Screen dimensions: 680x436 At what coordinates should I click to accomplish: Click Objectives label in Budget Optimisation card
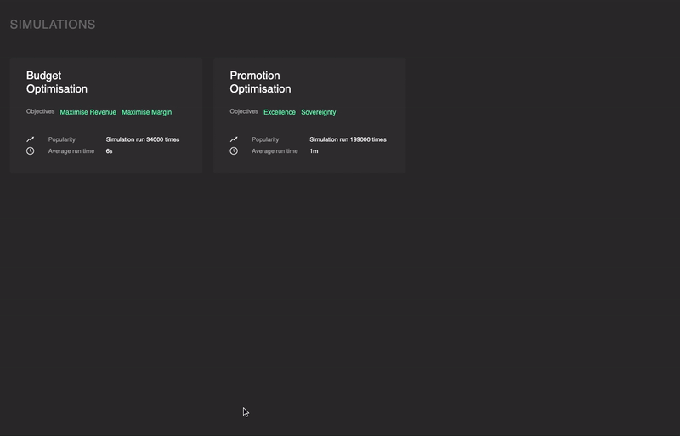click(x=40, y=111)
